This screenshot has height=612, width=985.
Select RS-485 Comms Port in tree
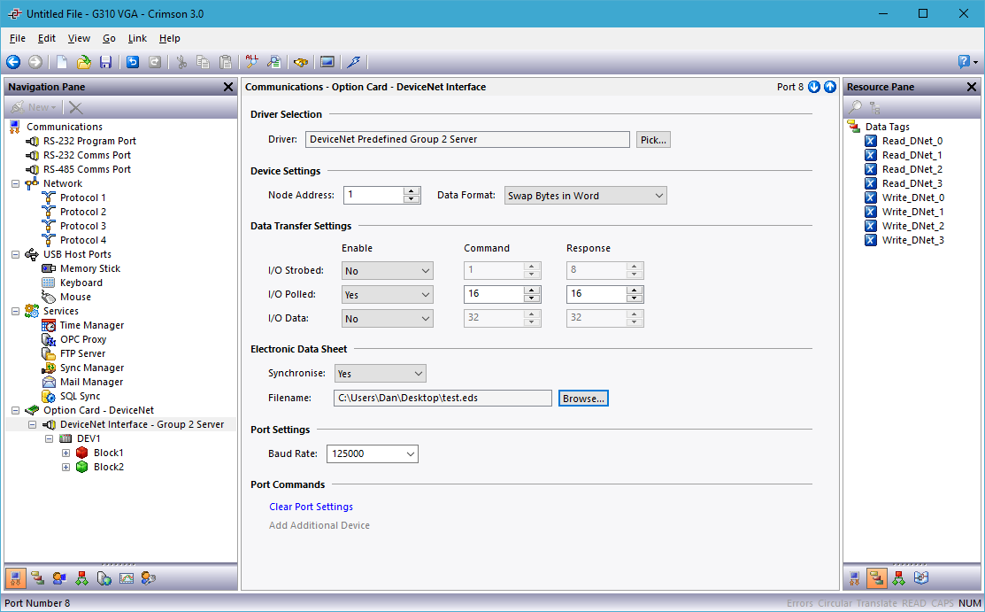pos(87,169)
